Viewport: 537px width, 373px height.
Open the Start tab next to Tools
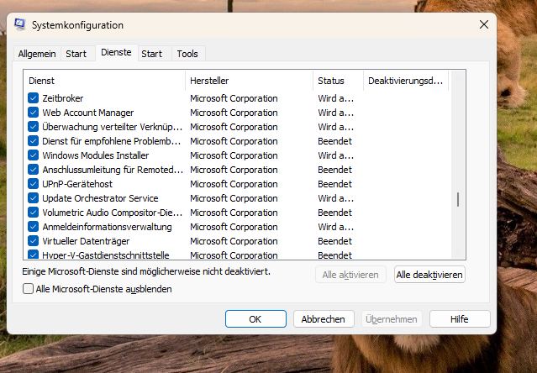click(x=152, y=54)
